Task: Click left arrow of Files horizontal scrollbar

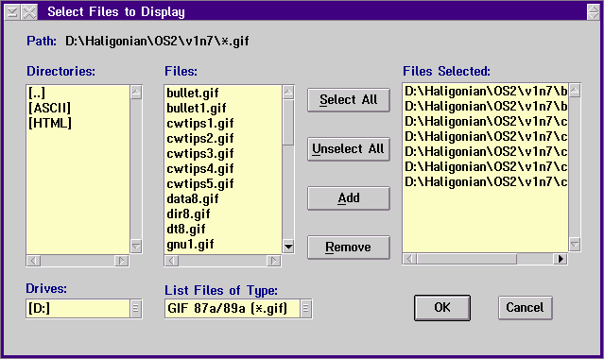Action: (172, 261)
